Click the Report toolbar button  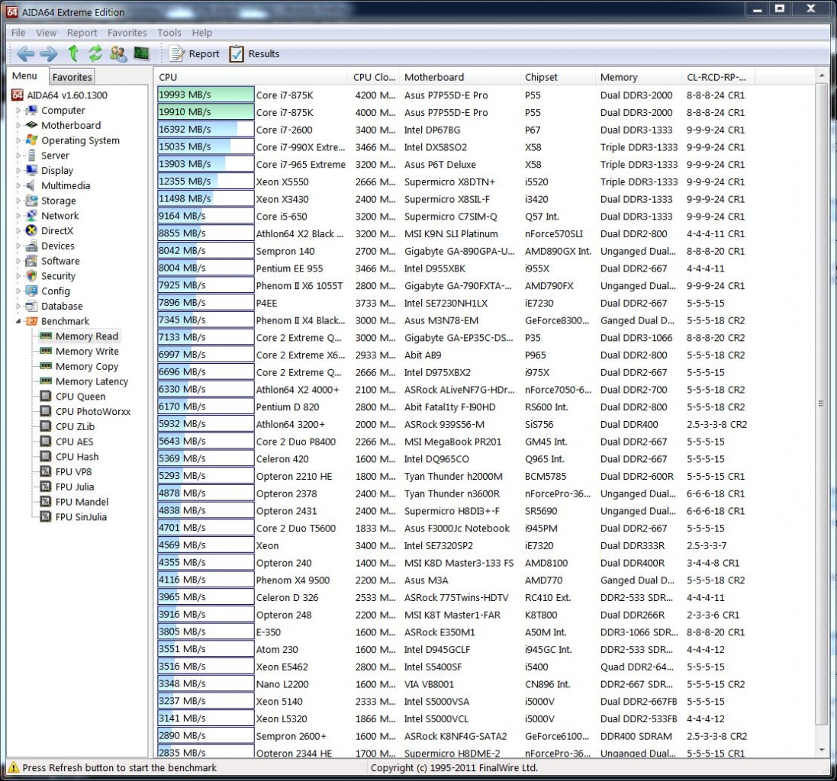pos(195,54)
